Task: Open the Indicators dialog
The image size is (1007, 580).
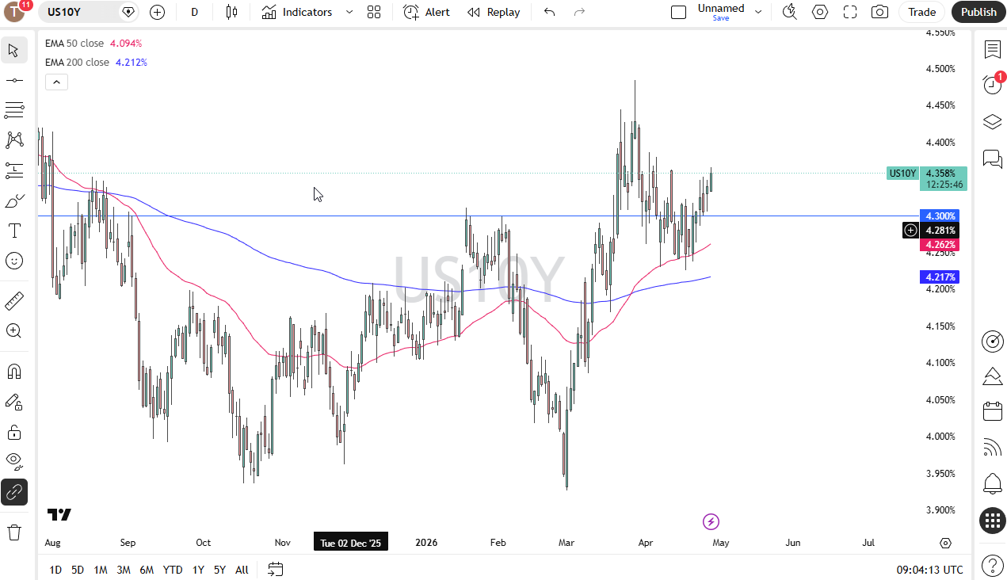Action: pyautogui.click(x=297, y=12)
